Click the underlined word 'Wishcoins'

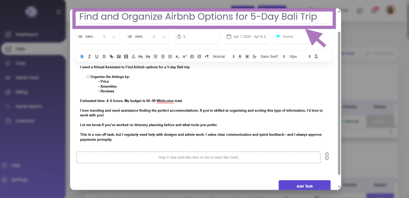[x=165, y=101]
